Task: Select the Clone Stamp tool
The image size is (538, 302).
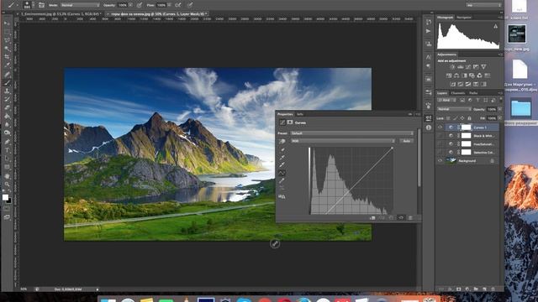Action: [7, 91]
